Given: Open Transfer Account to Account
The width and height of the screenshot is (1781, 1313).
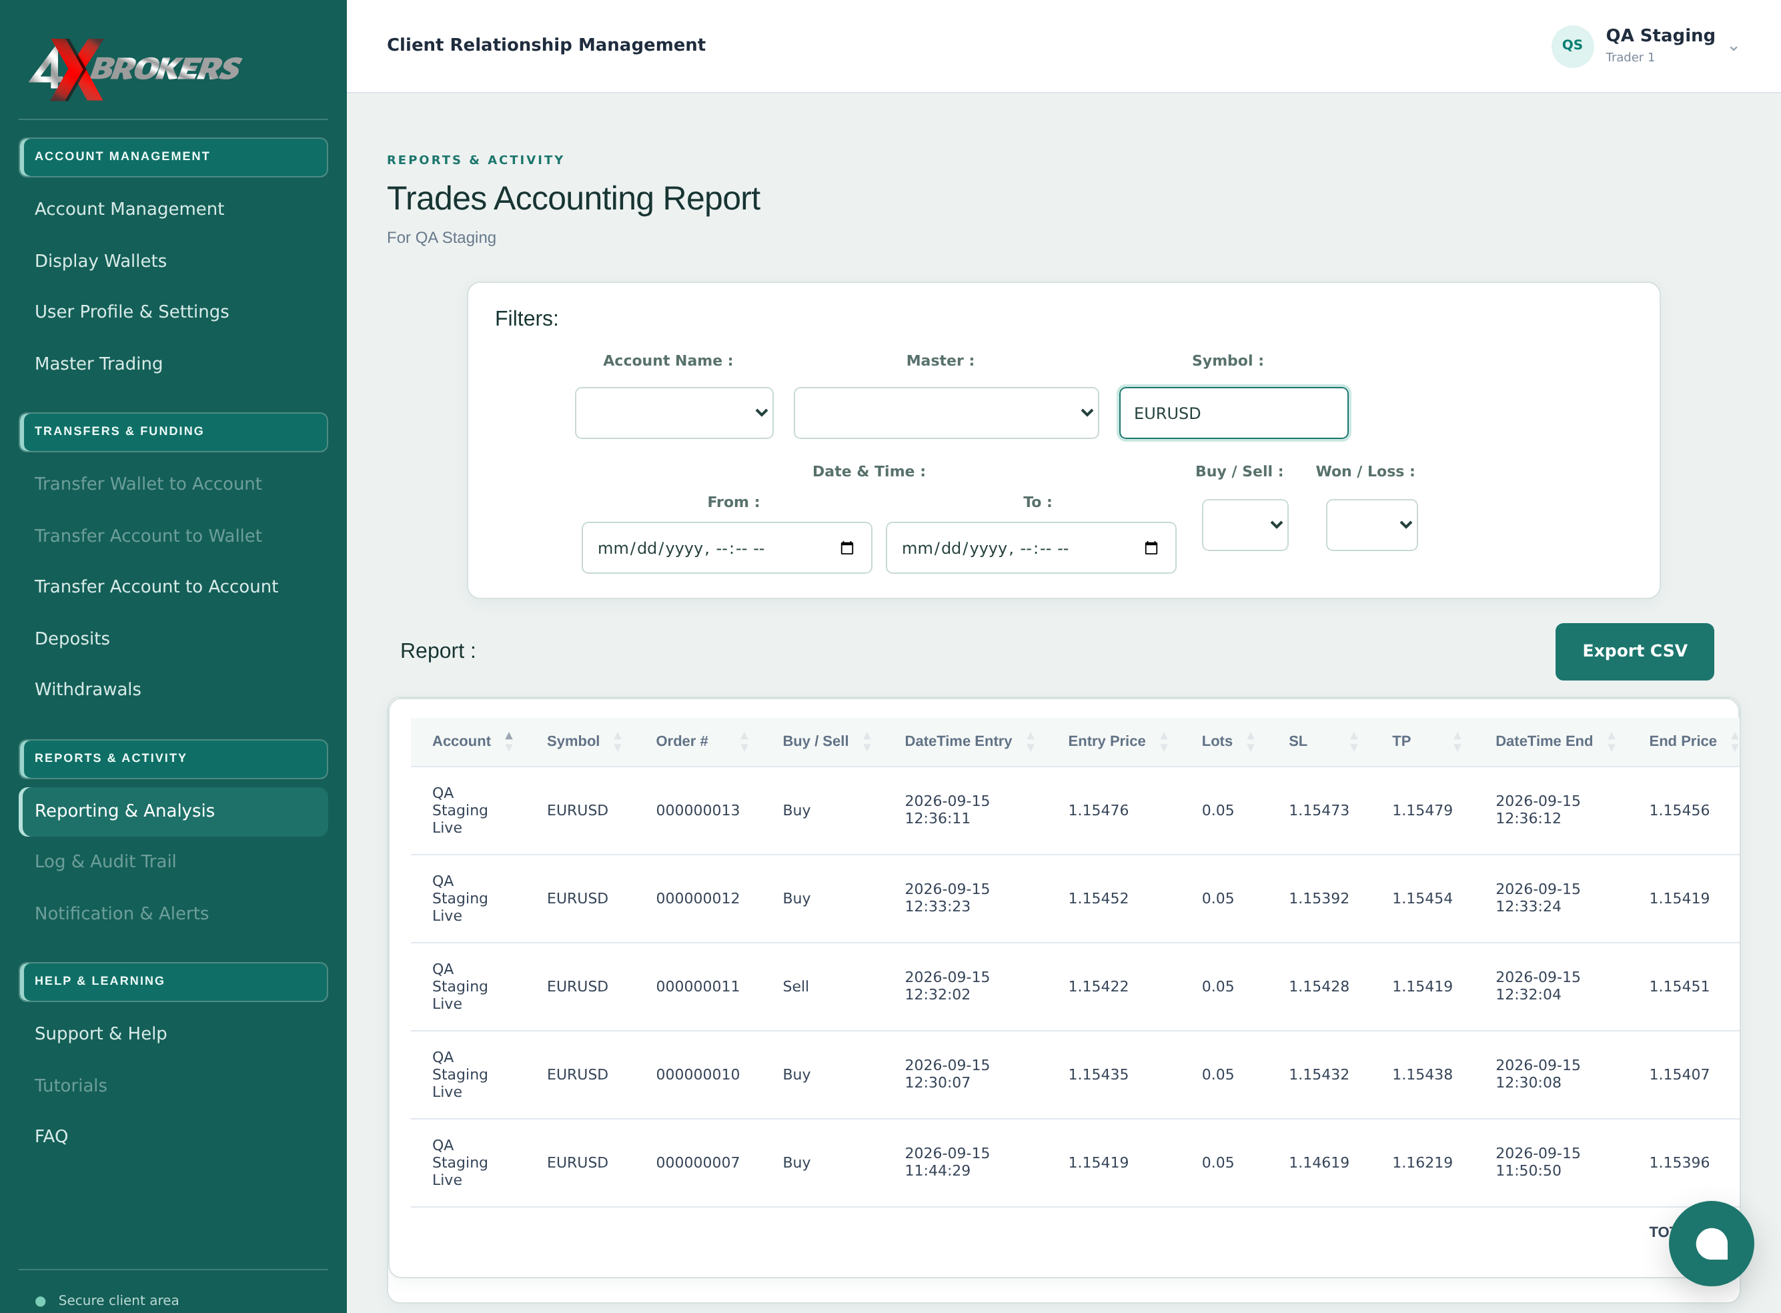Looking at the screenshot, I should (x=157, y=586).
